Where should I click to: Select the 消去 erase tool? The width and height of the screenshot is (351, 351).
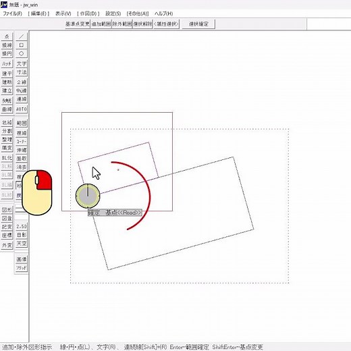(x=22, y=167)
